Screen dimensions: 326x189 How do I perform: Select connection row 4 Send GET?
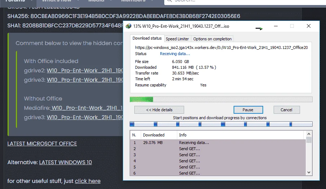click(218, 161)
